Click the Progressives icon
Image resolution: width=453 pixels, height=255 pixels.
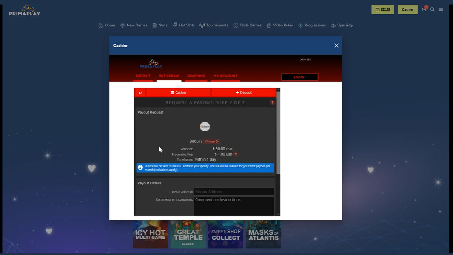click(300, 25)
